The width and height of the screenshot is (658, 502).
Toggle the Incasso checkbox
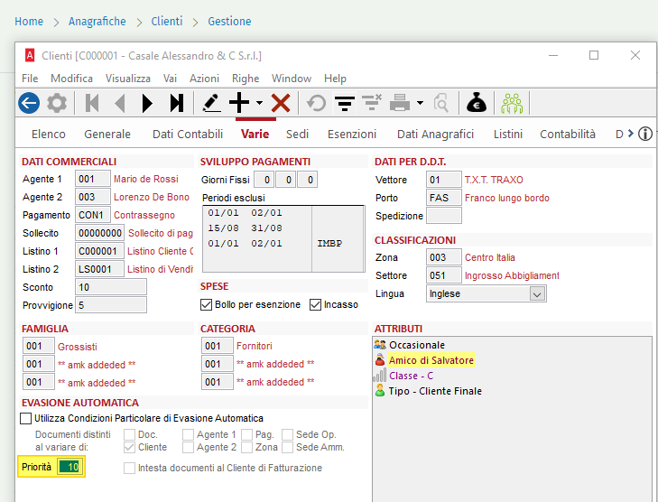315,305
